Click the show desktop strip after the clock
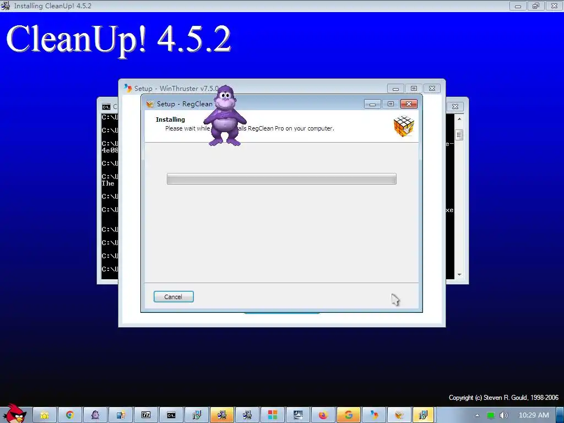The width and height of the screenshot is (564, 423). coord(560,415)
